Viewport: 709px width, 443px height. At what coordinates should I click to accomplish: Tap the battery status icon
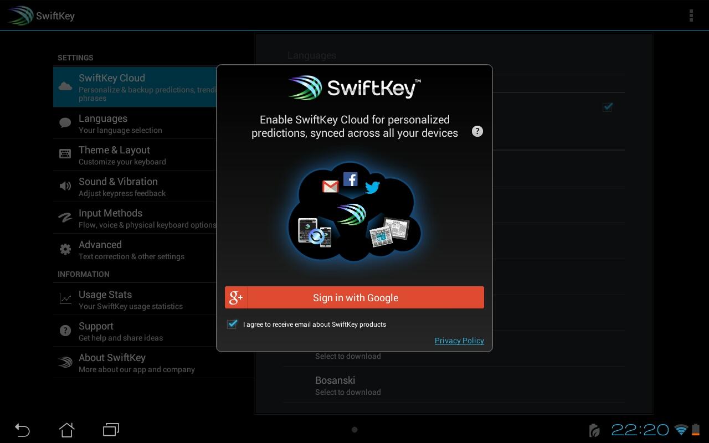tap(695, 430)
